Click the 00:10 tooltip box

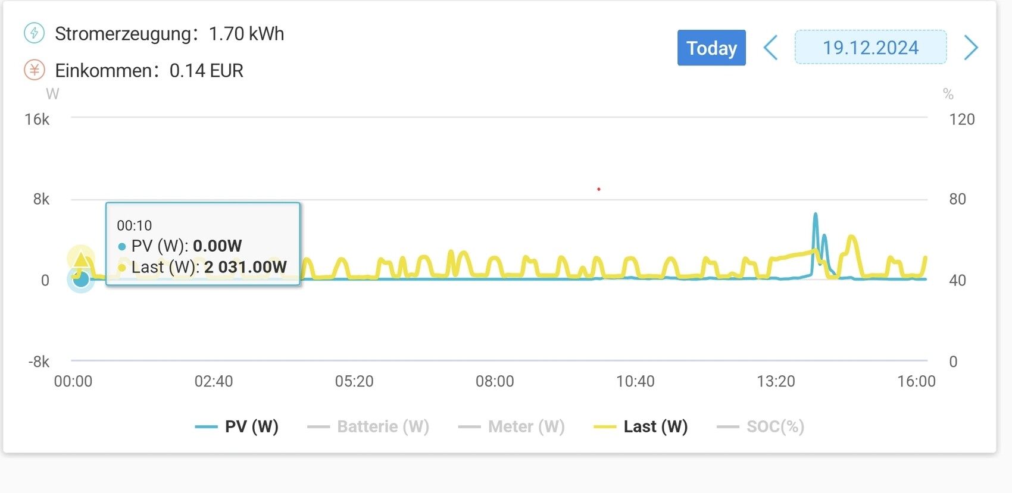pos(202,244)
